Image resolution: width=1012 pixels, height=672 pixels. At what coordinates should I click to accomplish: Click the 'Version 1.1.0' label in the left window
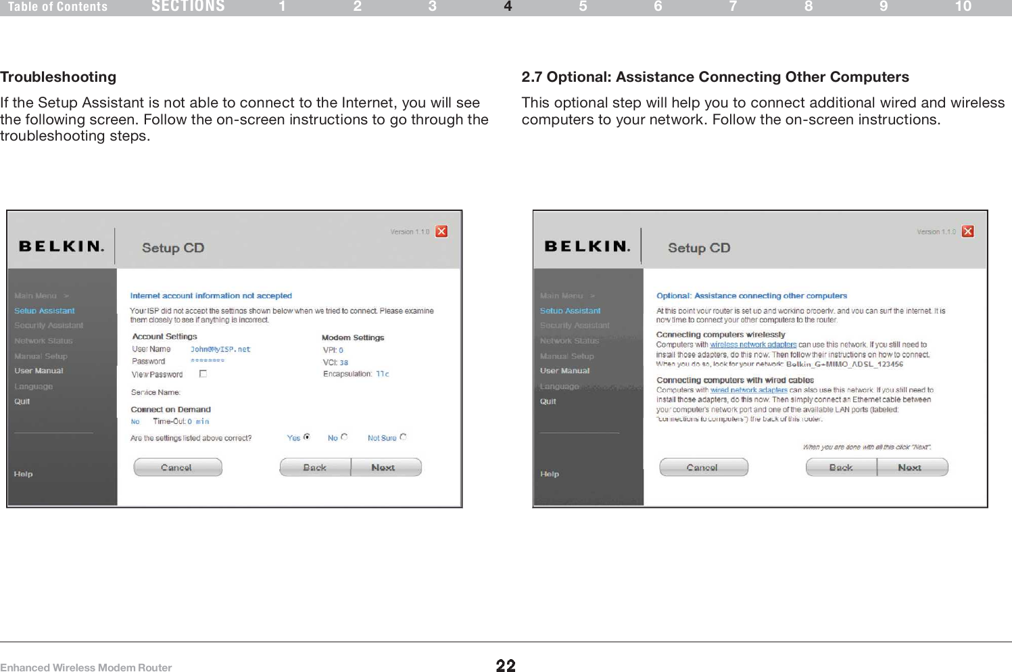410,232
